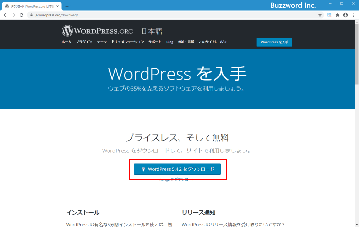This screenshot has height=227, width=359.
Task: Click the リリース通知 heading
Action: coord(199,213)
